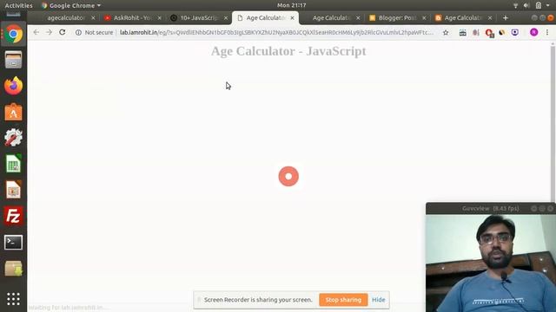Open a new browser tab
Viewport: 556px width, 312px height.
pos(506,17)
